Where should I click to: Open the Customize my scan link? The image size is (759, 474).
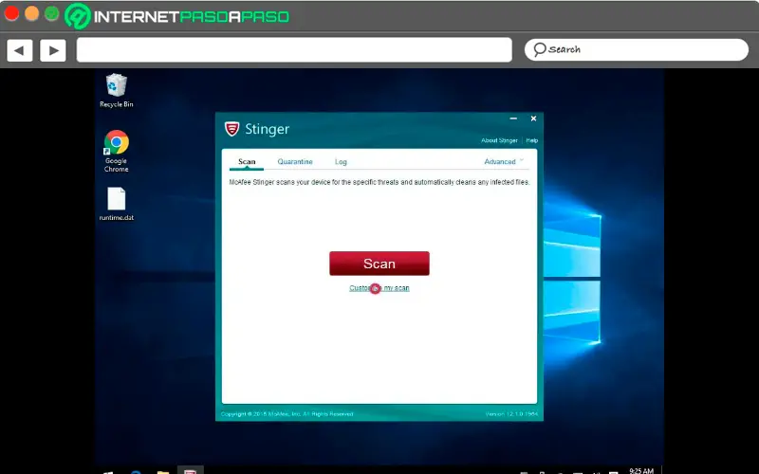[379, 288]
